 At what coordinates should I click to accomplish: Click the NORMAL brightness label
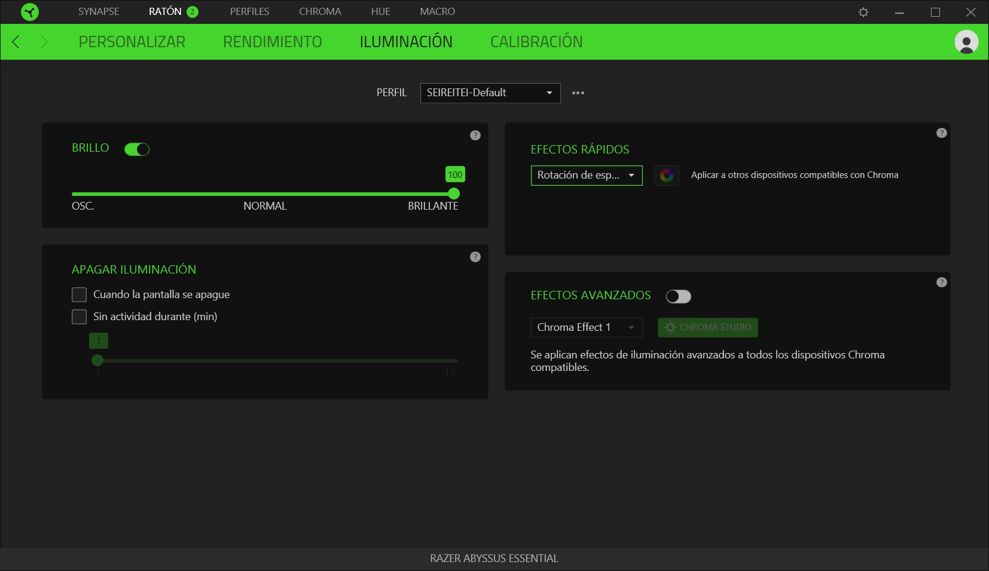pos(265,206)
